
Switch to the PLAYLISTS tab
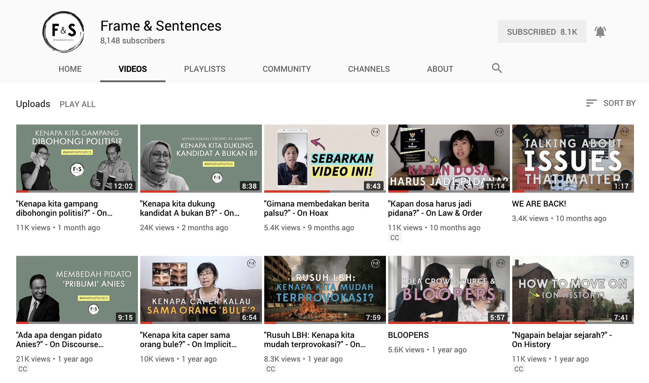(205, 69)
